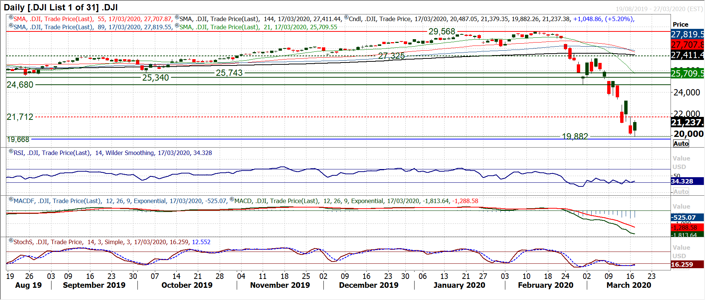Click the Price axis heading
Image resolution: width=705 pixels, height=300 pixels.
[x=680, y=24]
